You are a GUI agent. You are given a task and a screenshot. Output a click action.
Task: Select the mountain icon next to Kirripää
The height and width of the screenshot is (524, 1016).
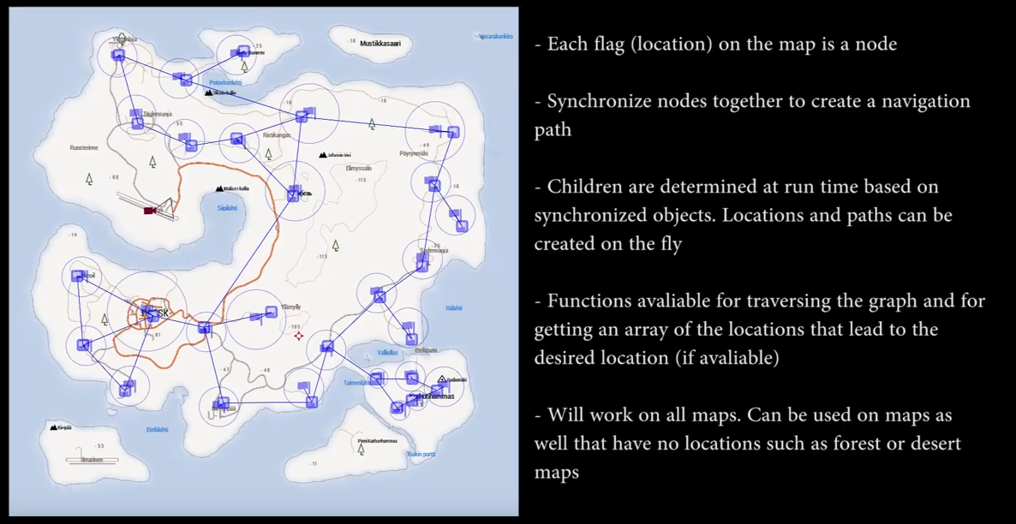click(53, 427)
